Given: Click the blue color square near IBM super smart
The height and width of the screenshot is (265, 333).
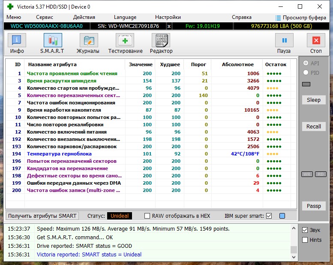Looking at the screenshot, I should pyautogui.click(x=282, y=216).
